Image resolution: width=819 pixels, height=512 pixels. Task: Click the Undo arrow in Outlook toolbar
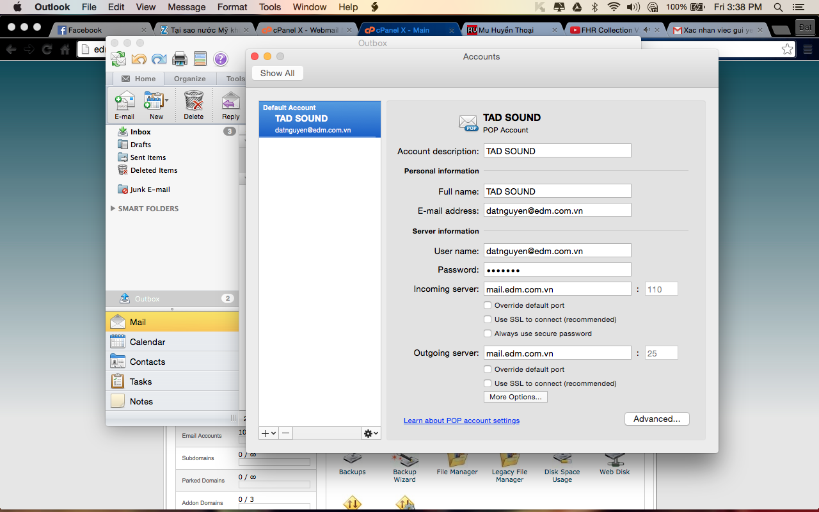pos(139,59)
